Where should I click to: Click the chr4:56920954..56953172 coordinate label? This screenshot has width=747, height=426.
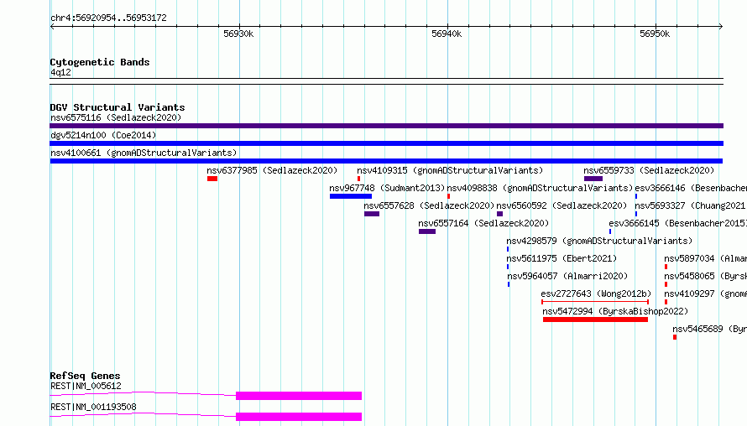point(108,18)
